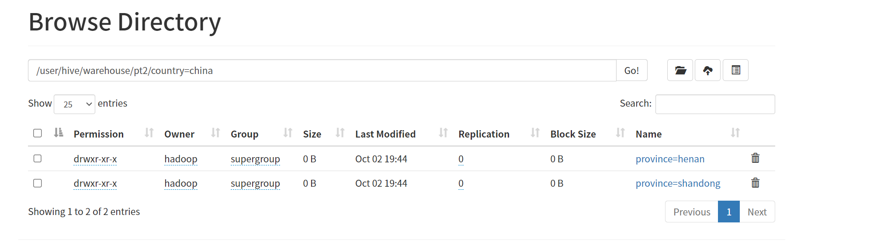This screenshot has width=884, height=242.
Task: Check the box for the province=shandong row
Action: pyautogui.click(x=38, y=183)
